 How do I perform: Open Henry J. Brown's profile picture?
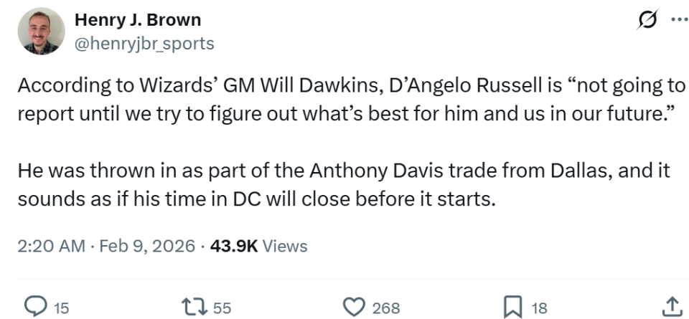click(x=41, y=31)
